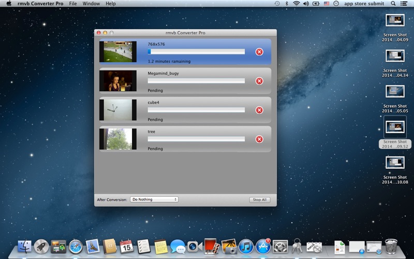
Task: Open Spotlight search magnifier icon
Action: point(393,4)
